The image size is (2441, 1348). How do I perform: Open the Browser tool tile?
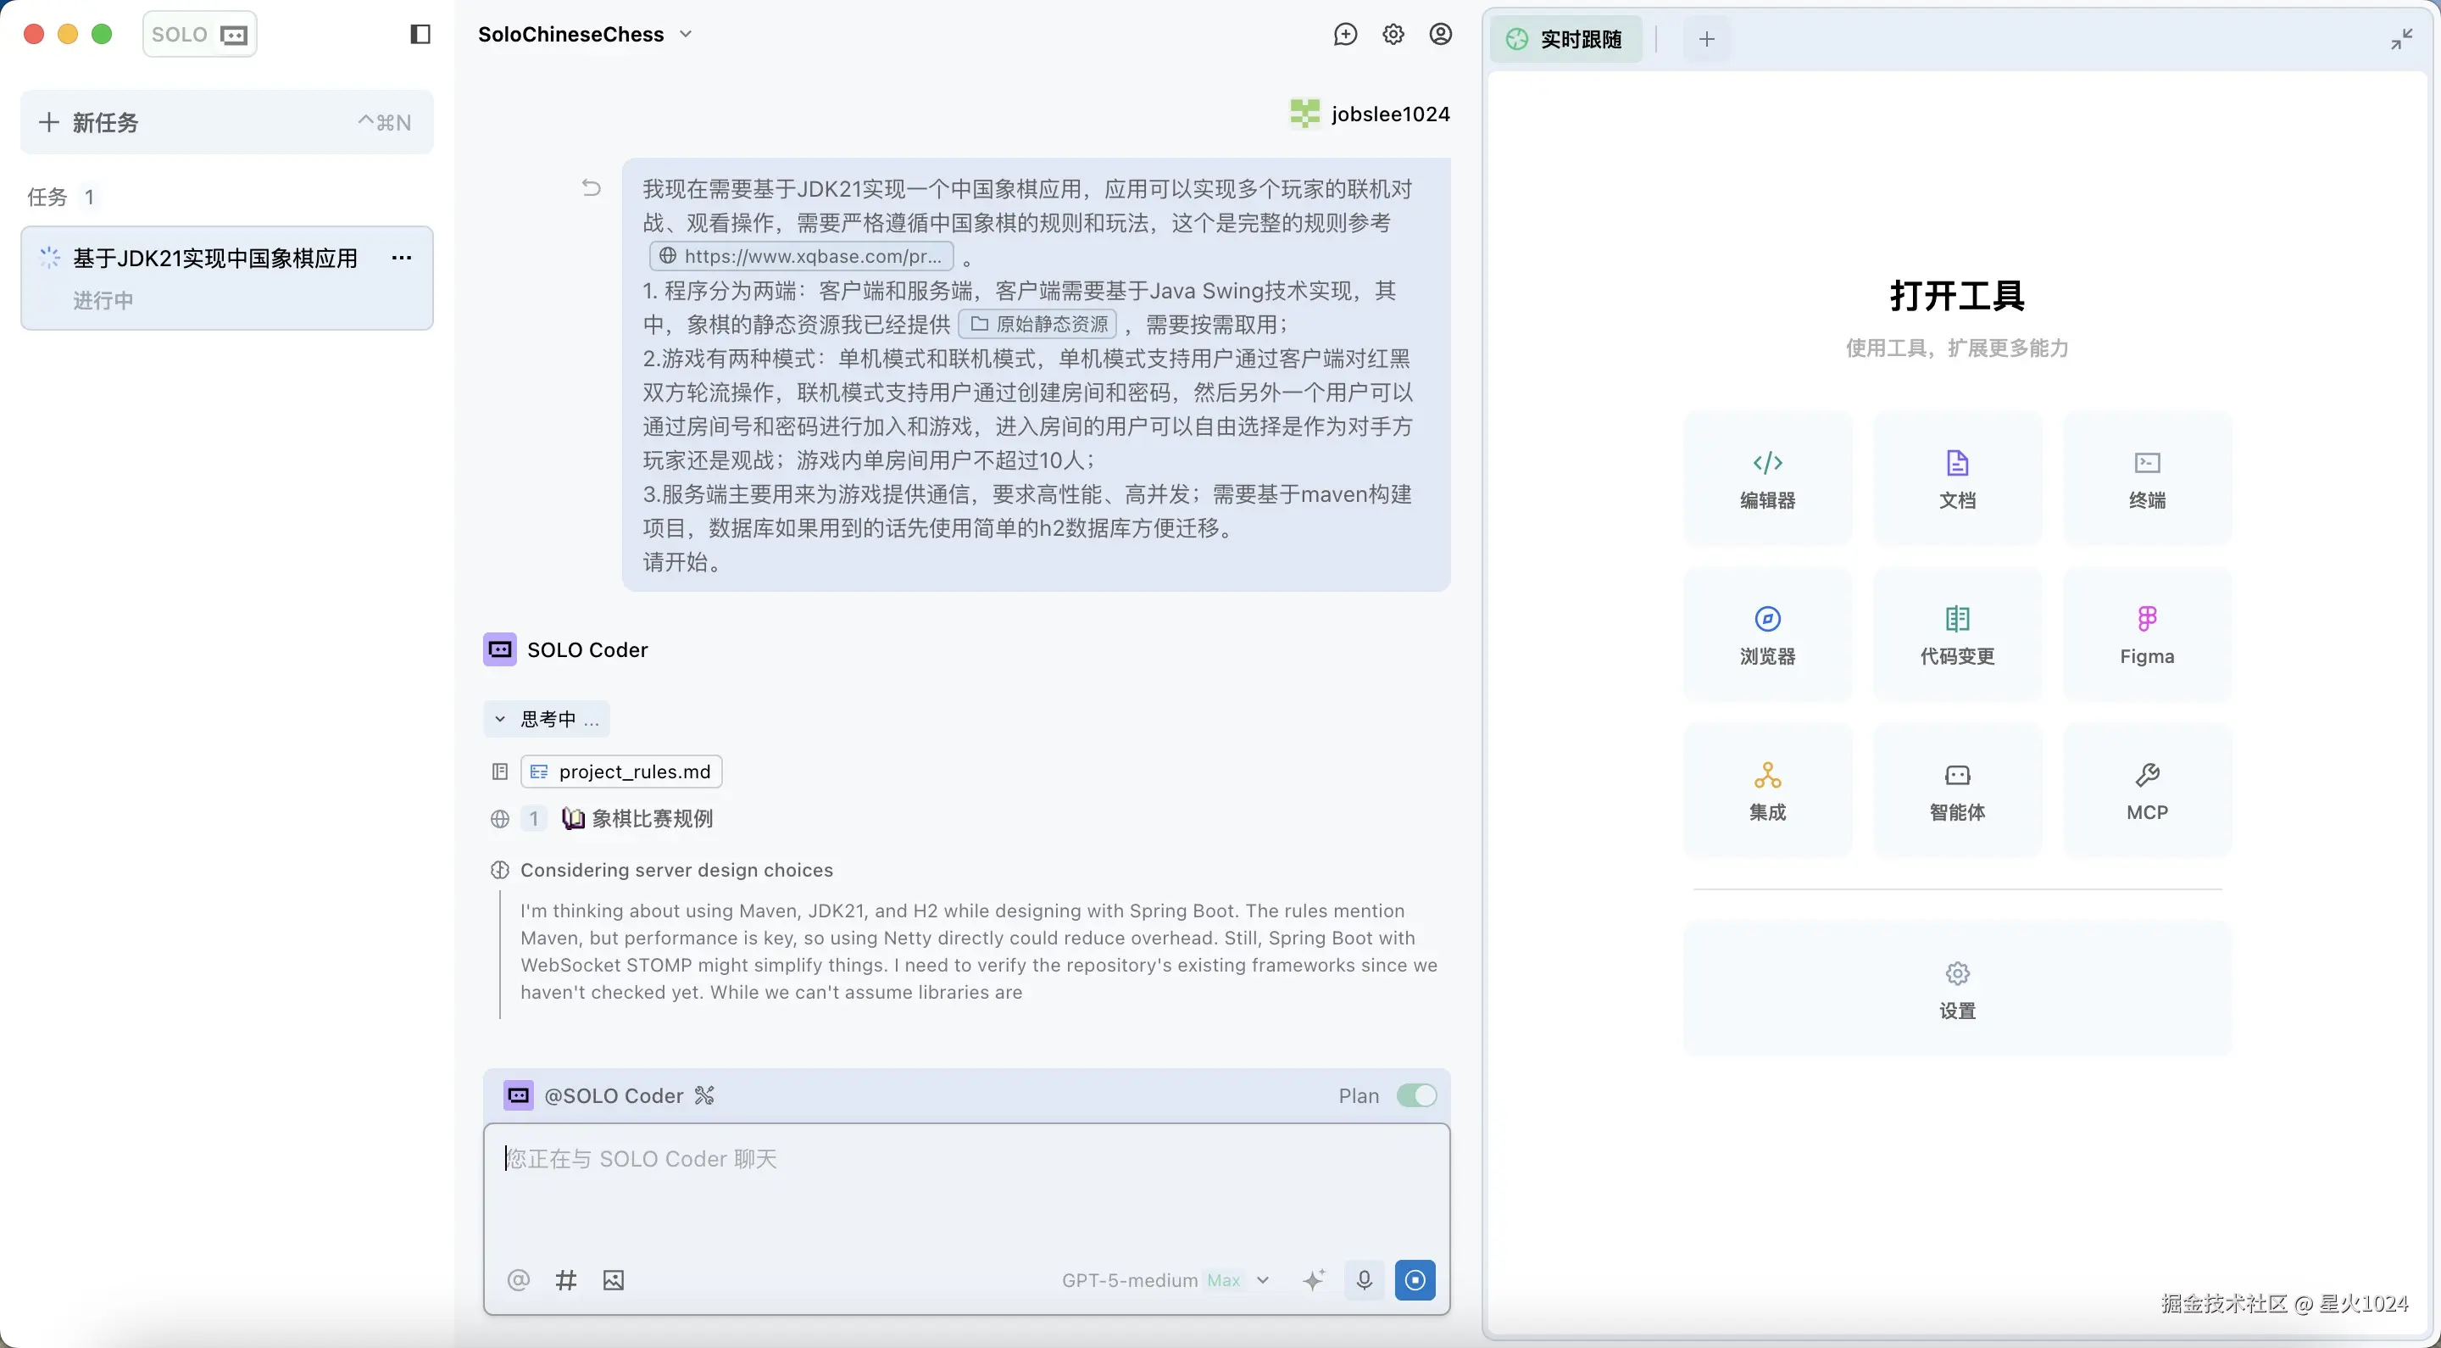[x=1767, y=634]
